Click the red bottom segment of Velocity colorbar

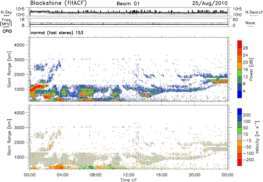click(240, 162)
